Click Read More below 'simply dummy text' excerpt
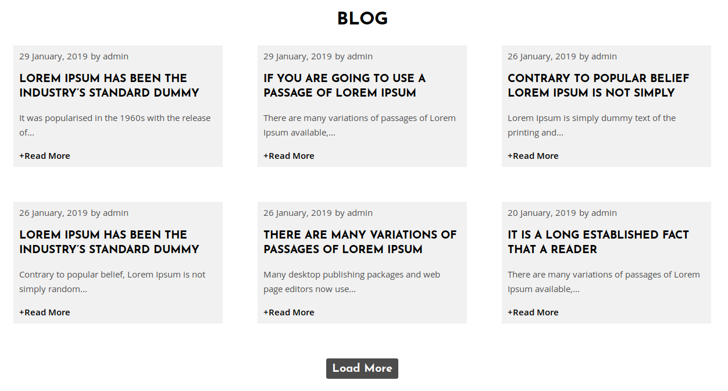728x391 pixels. tap(533, 156)
